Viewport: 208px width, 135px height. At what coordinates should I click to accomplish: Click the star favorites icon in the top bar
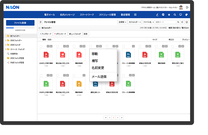tap(169, 15)
